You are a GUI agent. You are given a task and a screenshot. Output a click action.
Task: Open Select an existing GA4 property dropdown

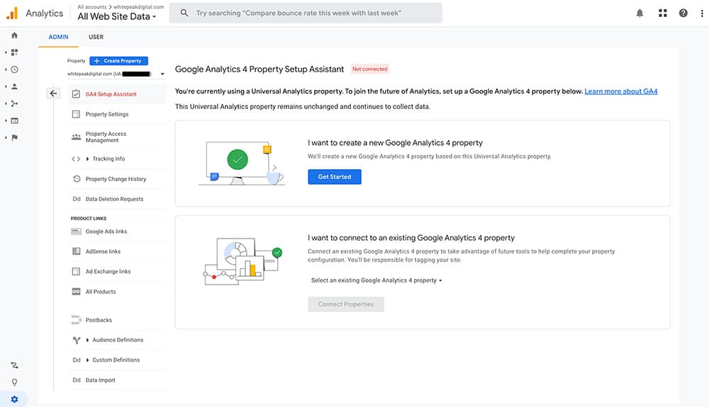pos(376,280)
